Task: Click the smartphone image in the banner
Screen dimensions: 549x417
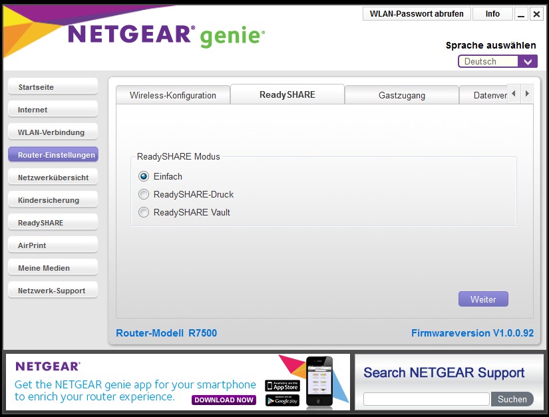Action: tap(319, 382)
